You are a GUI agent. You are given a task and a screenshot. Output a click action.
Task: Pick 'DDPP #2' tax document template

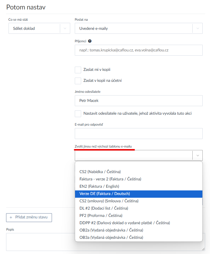tap(125, 223)
